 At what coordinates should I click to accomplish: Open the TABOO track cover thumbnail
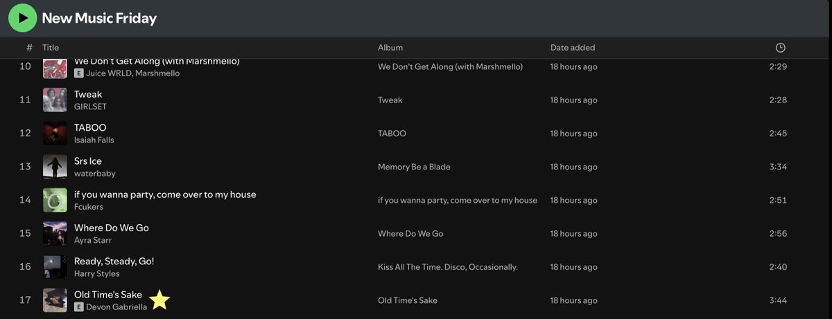click(x=55, y=133)
